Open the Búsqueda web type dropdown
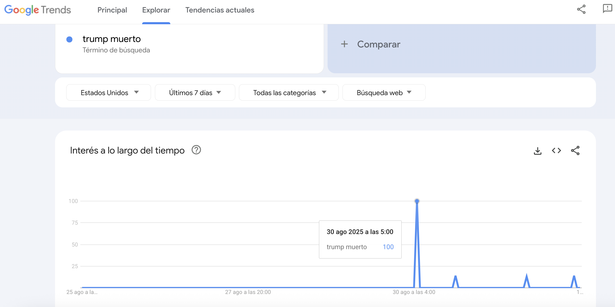This screenshot has width=615, height=307. click(384, 93)
